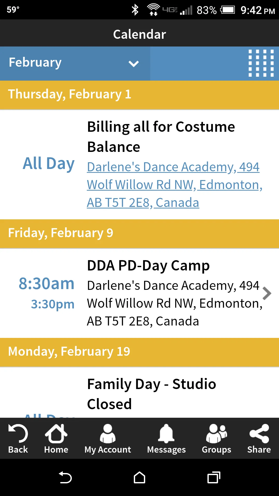Open Darlene's Dance Academy address link
279x496 pixels.
click(175, 185)
